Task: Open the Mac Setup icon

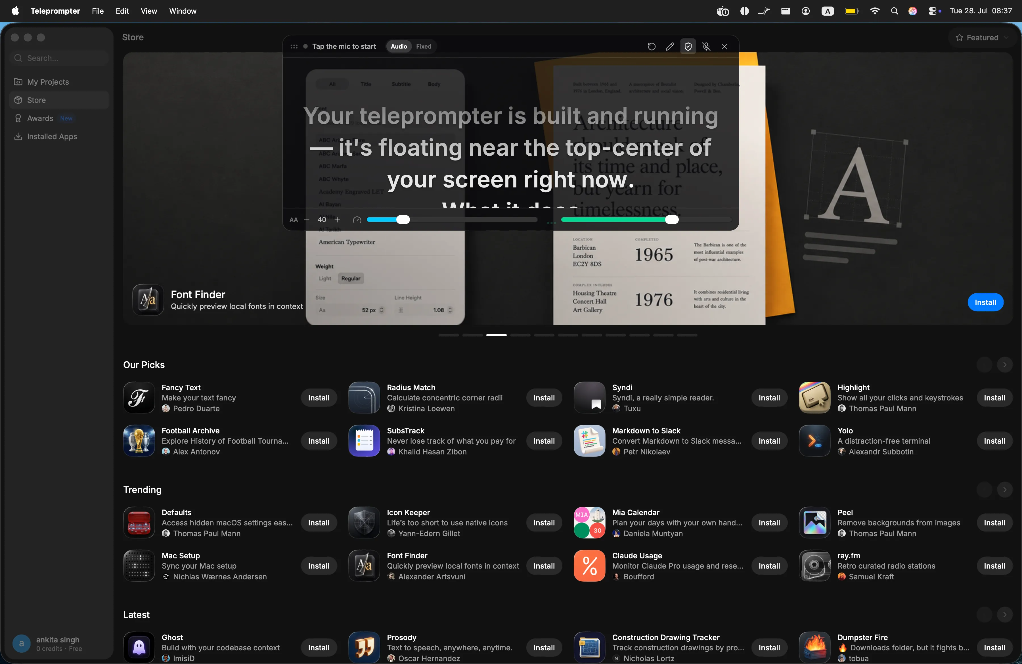Action: 139,566
